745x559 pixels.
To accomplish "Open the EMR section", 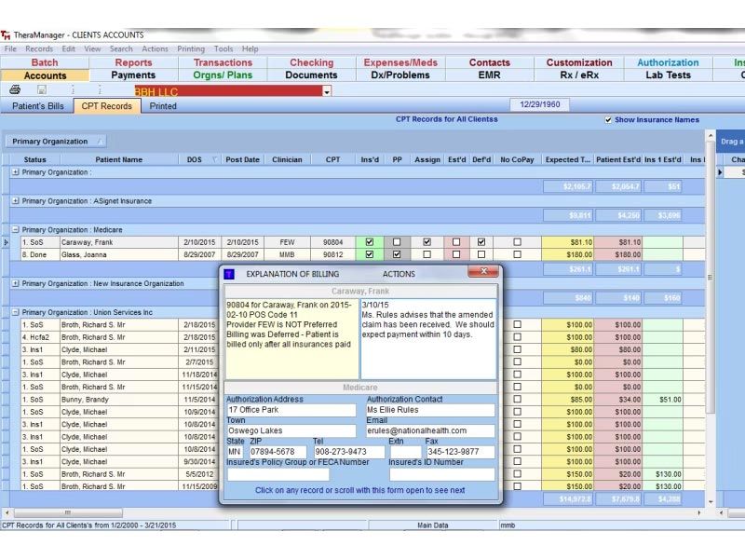I will [490, 75].
